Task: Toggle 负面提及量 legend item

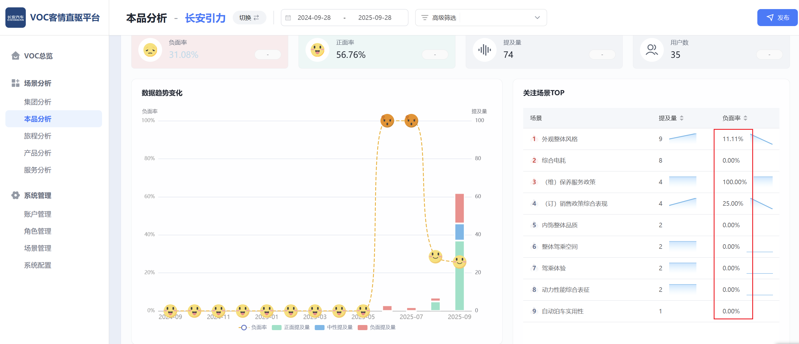Action: pyautogui.click(x=377, y=328)
